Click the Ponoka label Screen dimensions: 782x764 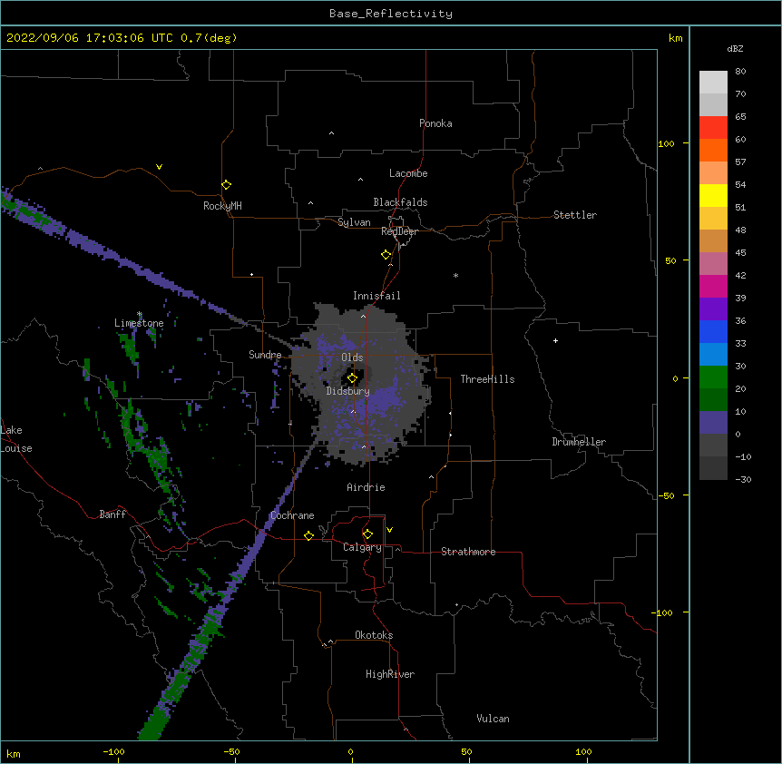coord(435,123)
